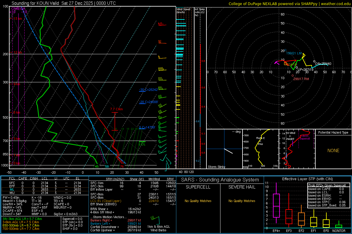Click the 12 km height marker
Screen dimensions: 352x234
click(x=18, y=52)
